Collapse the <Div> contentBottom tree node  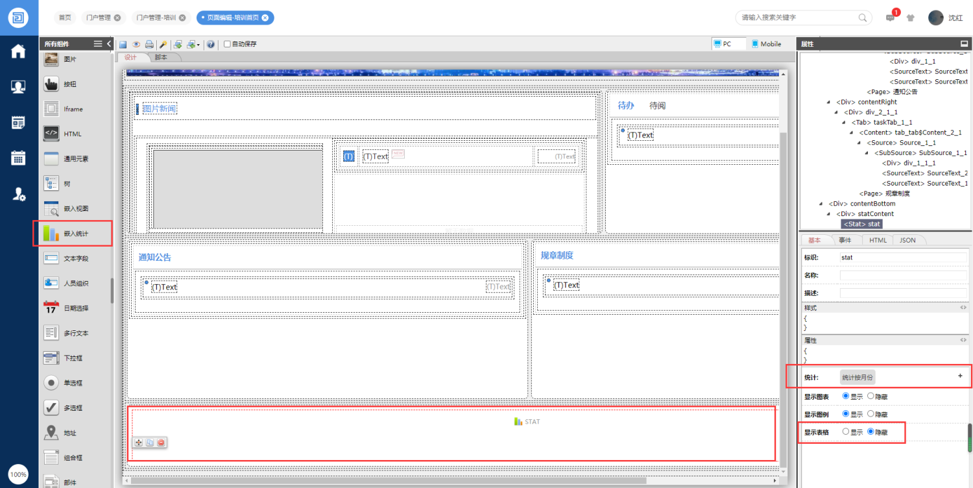click(821, 204)
